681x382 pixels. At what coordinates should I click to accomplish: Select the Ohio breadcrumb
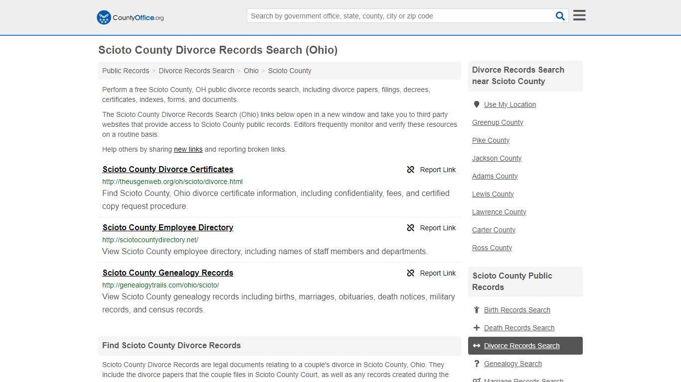(251, 71)
